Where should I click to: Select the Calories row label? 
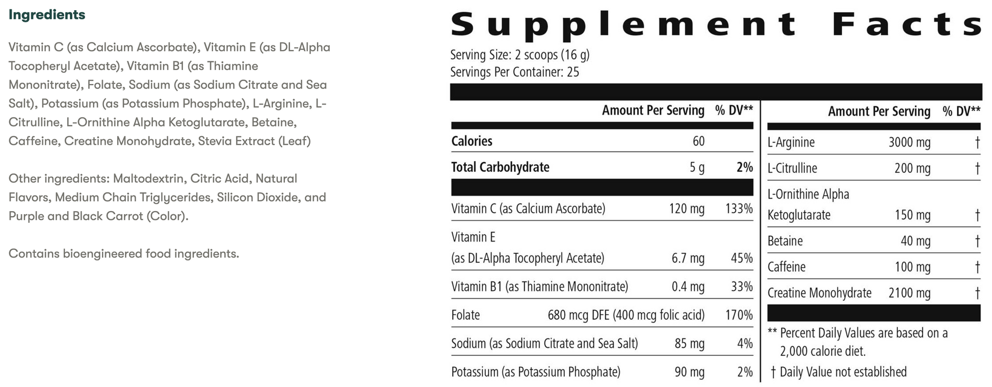(x=472, y=141)
